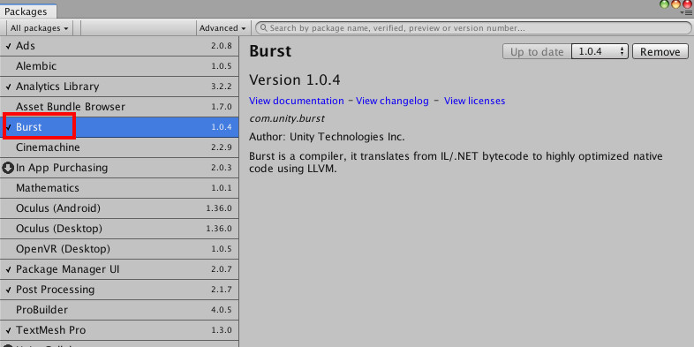Click the Up to date button
The width and height of the screenshot is (694, 347).
click(x=537, y=51)
